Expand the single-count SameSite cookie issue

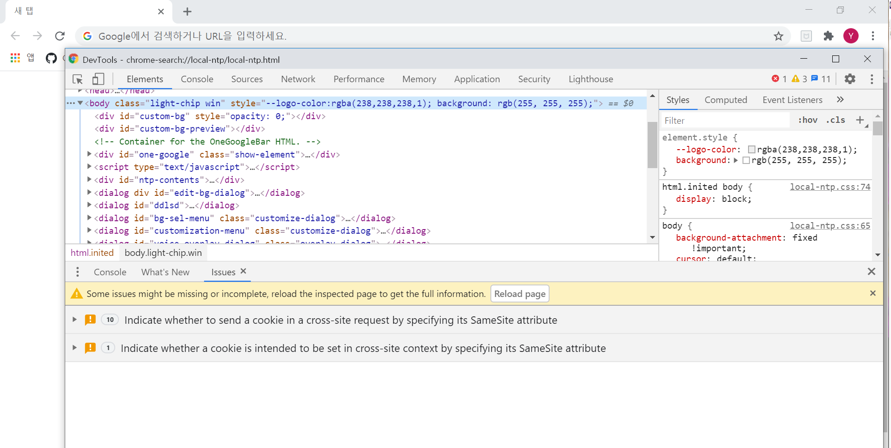74,348
